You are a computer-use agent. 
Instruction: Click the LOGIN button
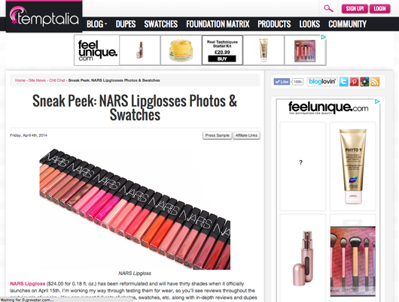[x=379, y=8]
